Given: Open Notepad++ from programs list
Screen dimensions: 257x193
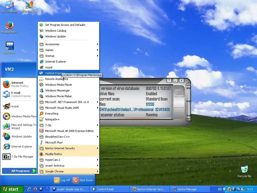Looking at the screenshot, I should 69,119.
